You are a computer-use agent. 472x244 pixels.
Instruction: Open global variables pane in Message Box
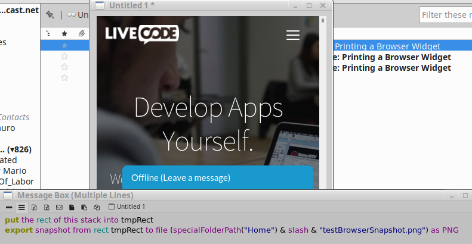tap(47, 207)
